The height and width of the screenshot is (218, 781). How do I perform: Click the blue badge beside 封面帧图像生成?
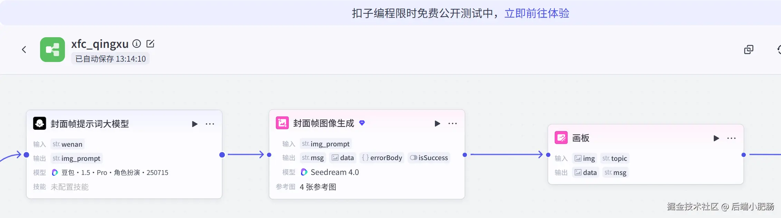click(362, 123)
